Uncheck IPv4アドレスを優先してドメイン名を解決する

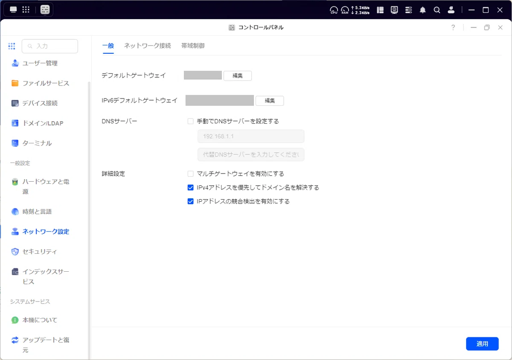click(191, 187)
